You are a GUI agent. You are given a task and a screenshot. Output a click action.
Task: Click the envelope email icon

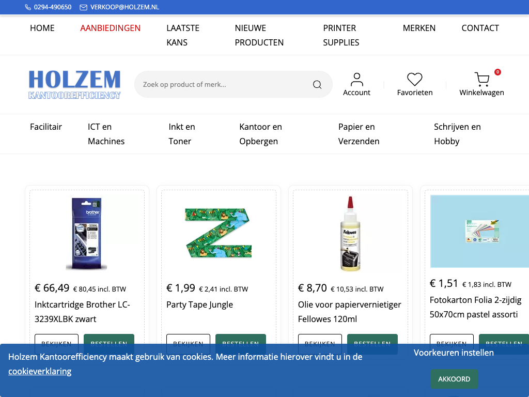point(84,7)
